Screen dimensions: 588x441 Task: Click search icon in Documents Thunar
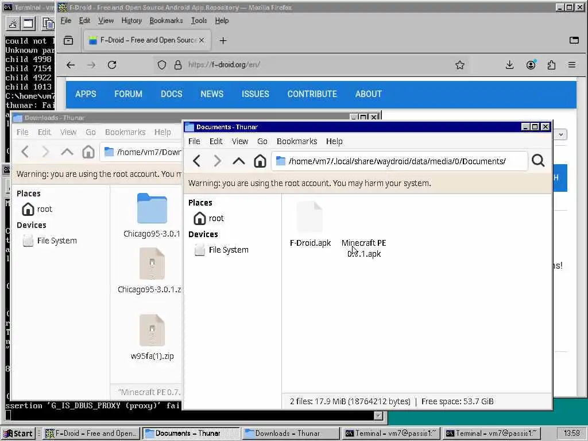[538, 161]
